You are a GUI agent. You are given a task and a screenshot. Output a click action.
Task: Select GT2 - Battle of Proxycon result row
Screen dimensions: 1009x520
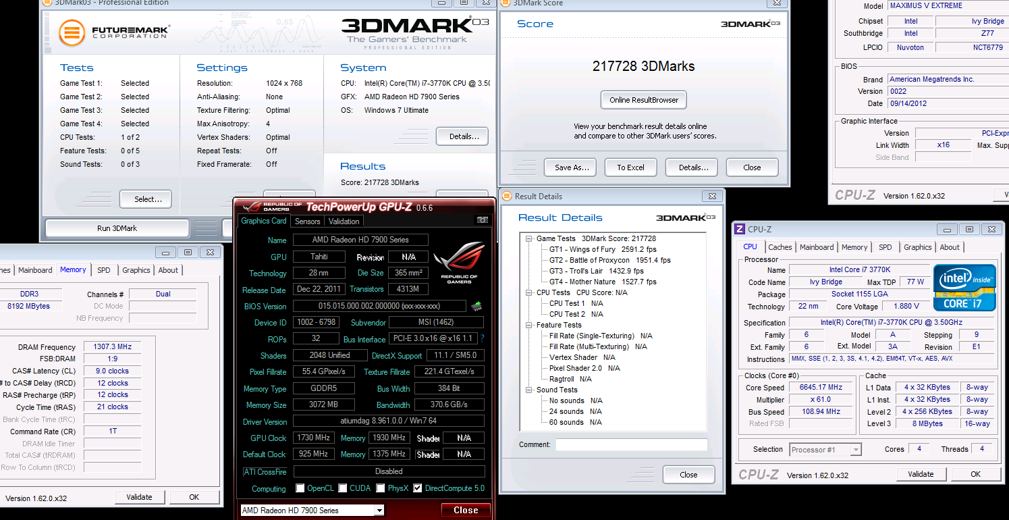click(609, 260)
